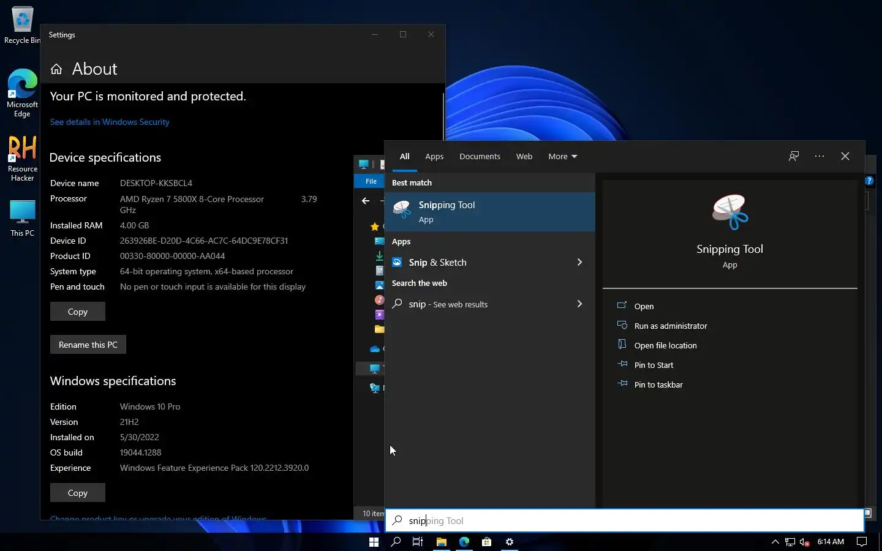Click the search text input field

click(x=625, y=520)
